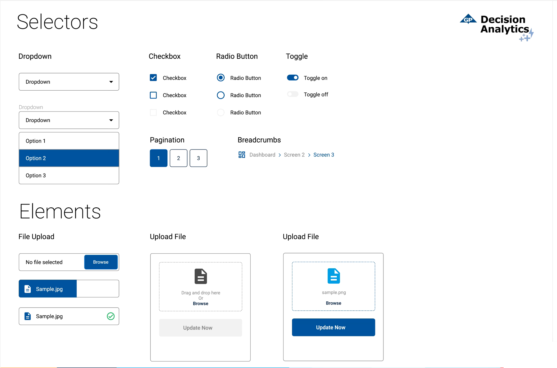
Task: Click the Screen 3 breadcrumb link
Action: point(324,155)
